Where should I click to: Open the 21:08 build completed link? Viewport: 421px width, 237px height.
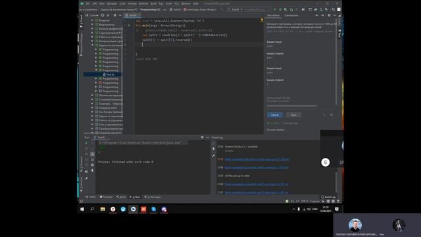[257, 184]
